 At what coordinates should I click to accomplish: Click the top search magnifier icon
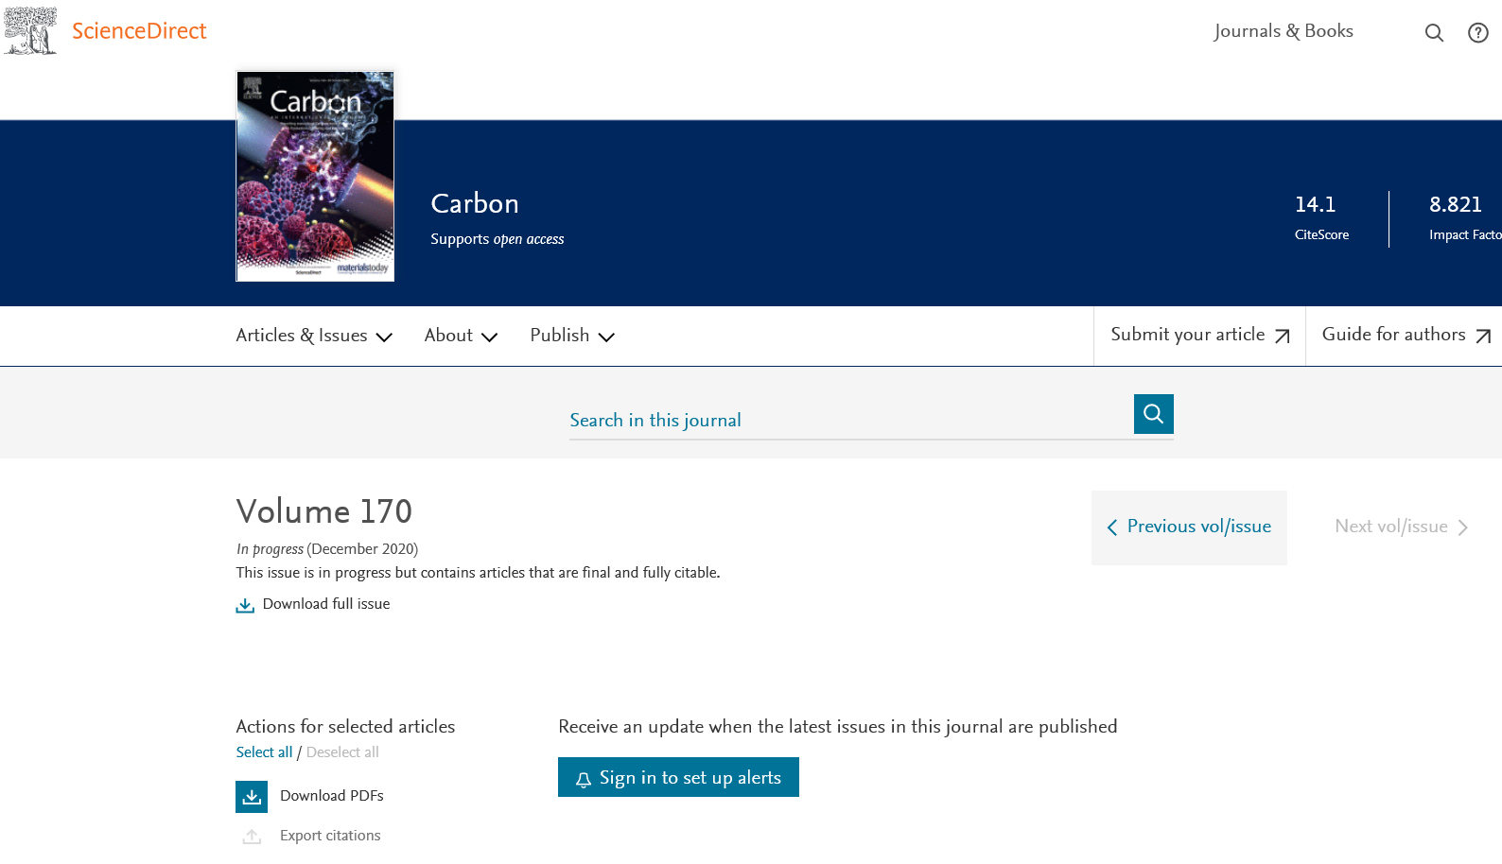[1434, 33]
